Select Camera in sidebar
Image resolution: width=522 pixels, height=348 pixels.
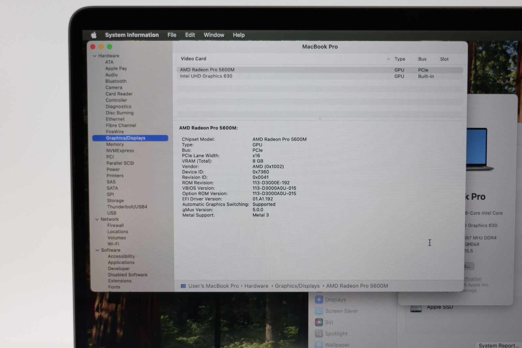coord(114,87)
